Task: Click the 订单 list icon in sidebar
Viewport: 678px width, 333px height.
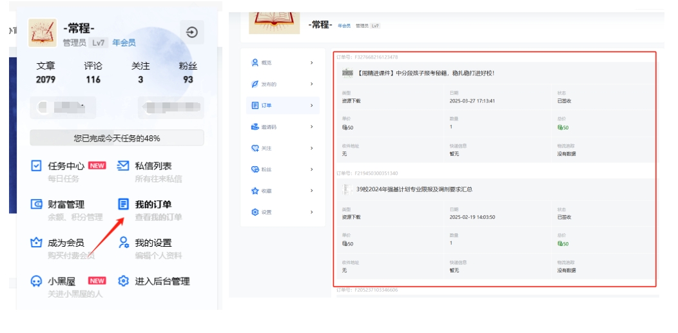Action: tap(255, 106)
